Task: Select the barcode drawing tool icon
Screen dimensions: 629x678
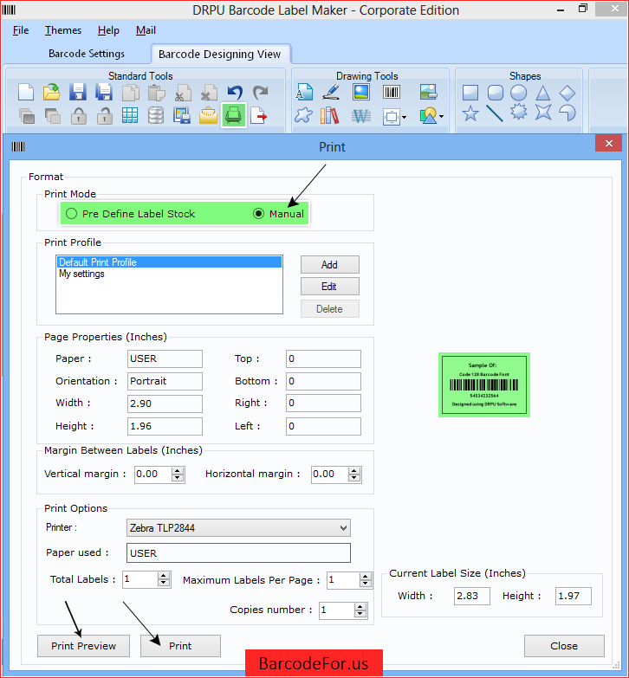Action: coord(392,93)
